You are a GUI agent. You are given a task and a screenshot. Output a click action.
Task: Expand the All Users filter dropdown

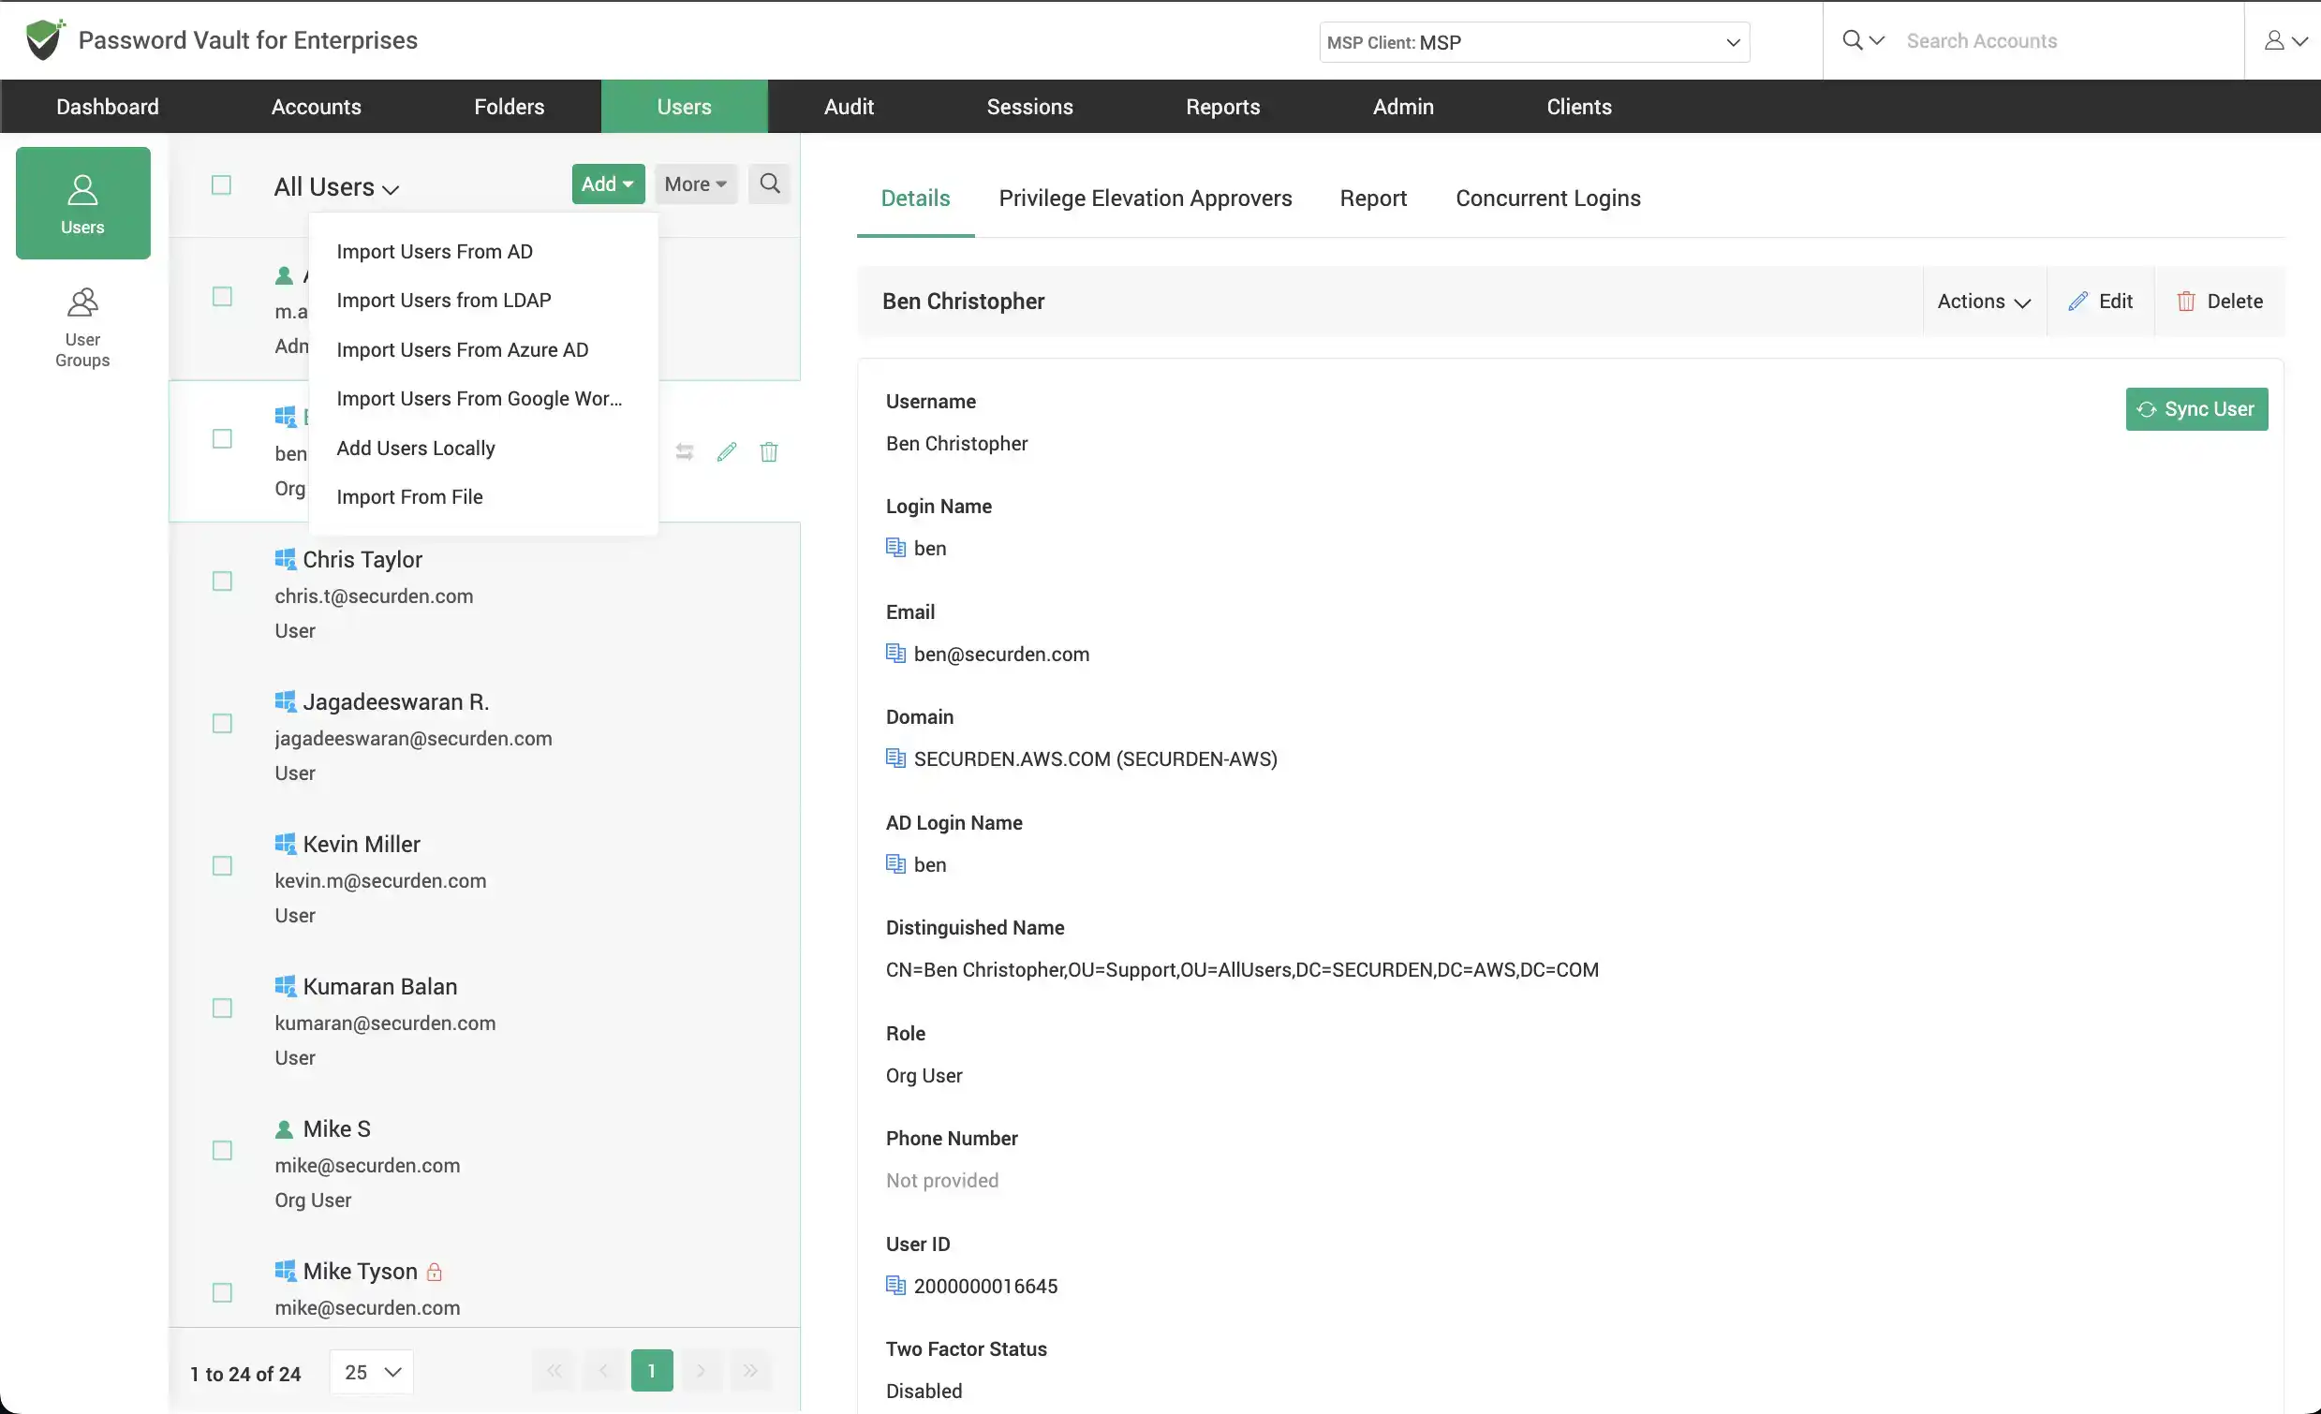(336, 186)
